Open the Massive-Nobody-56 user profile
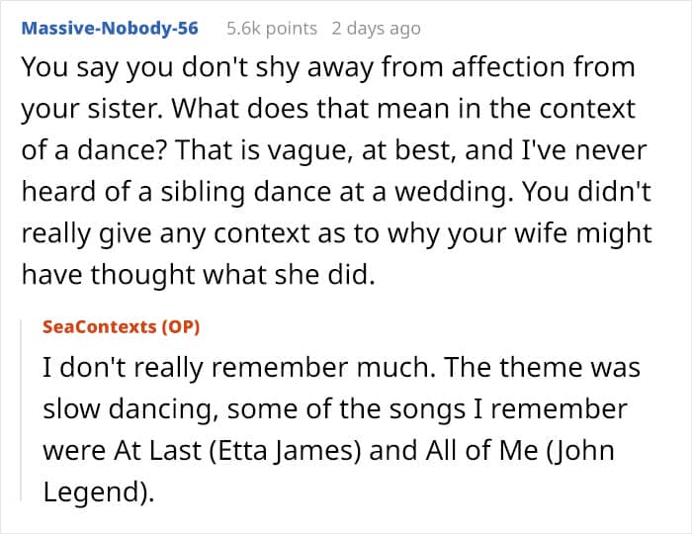 point(109,28)
